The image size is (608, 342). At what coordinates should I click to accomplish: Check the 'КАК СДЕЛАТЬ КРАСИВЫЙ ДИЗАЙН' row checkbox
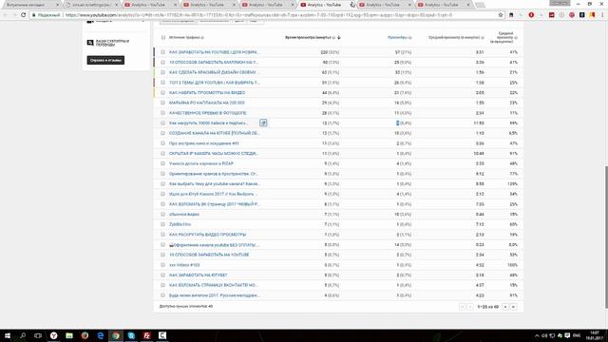[162, 72]
